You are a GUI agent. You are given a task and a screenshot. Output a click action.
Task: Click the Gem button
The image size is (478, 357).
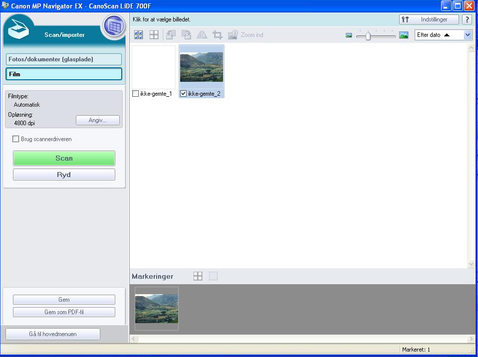(64, 300)
